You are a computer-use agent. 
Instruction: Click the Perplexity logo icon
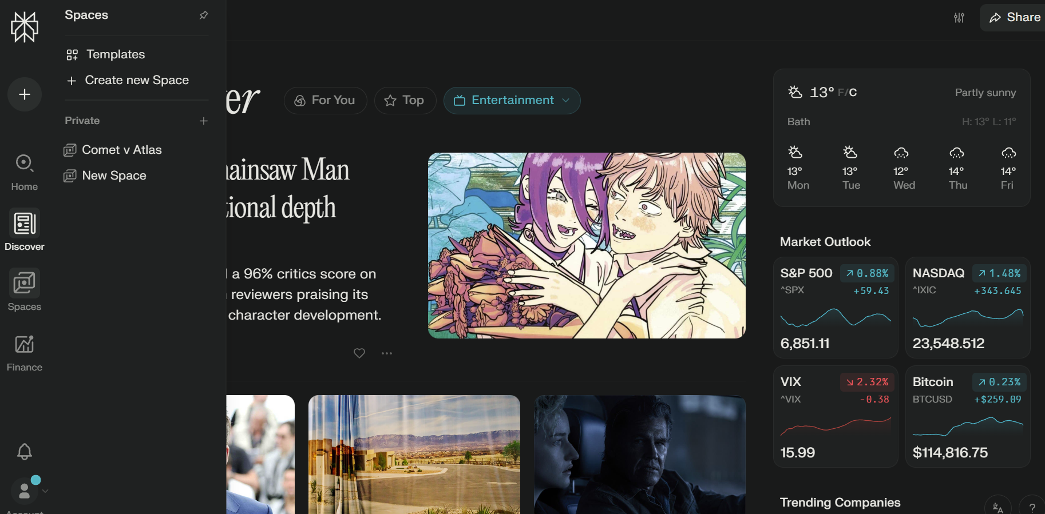[25, 27]
